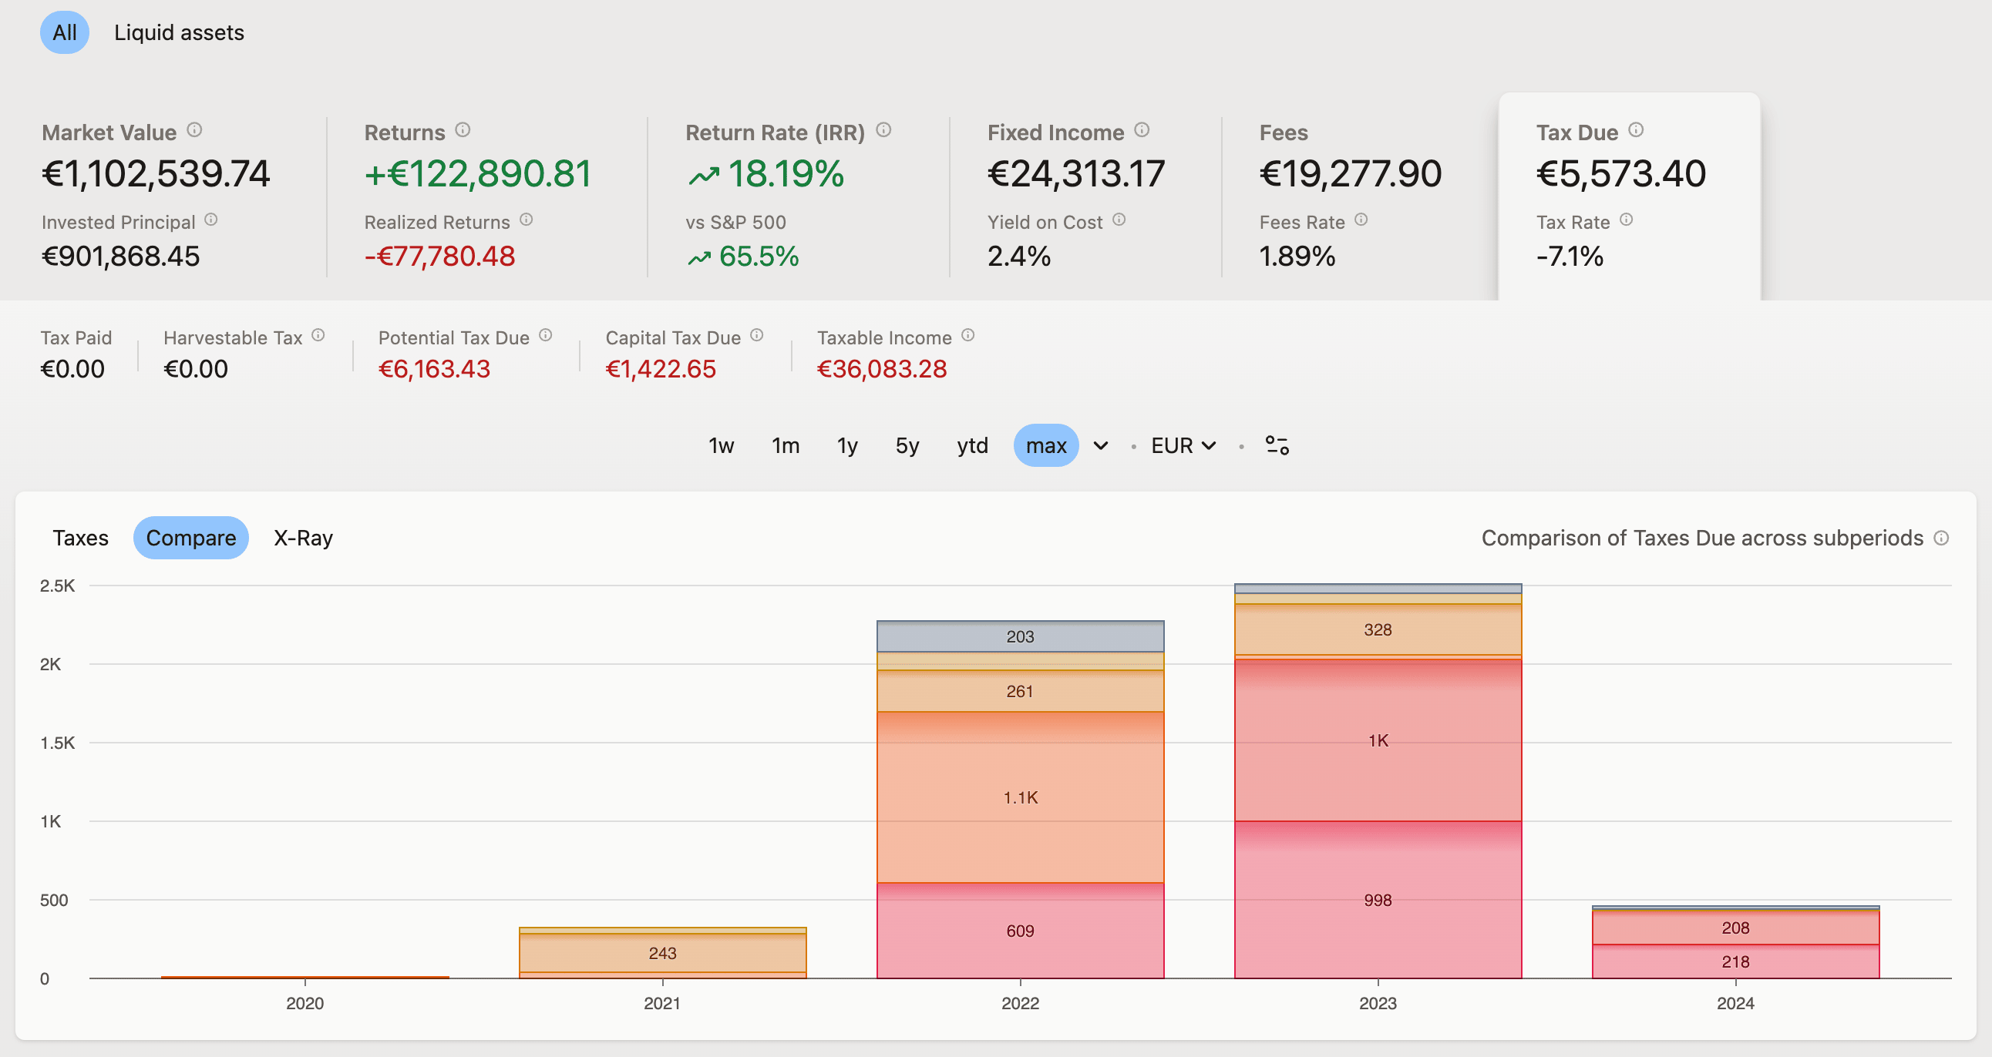Open the X-Ray tab
Image resolution: width=1992 pixels, height=1057 pixels.
click(x=303, y=538)
